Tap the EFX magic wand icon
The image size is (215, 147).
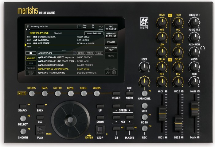coord(108,72)
